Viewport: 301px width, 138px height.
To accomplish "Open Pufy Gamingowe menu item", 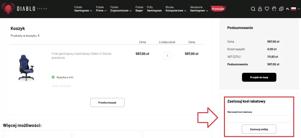I will pos(154,9).
